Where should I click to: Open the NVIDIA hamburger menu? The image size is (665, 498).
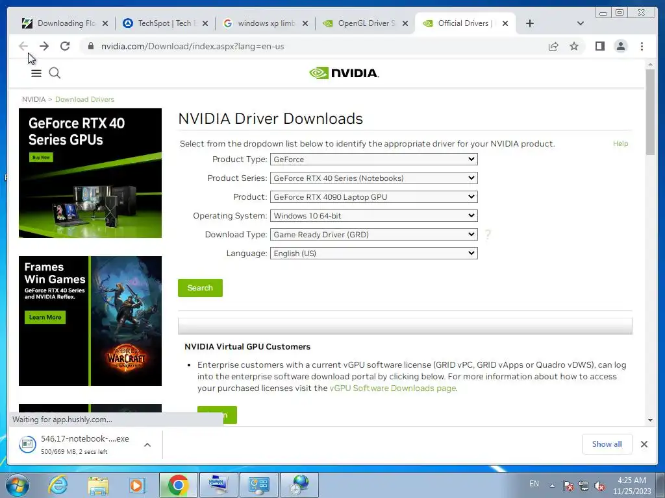pyautogui.click(x=36, y=73)
